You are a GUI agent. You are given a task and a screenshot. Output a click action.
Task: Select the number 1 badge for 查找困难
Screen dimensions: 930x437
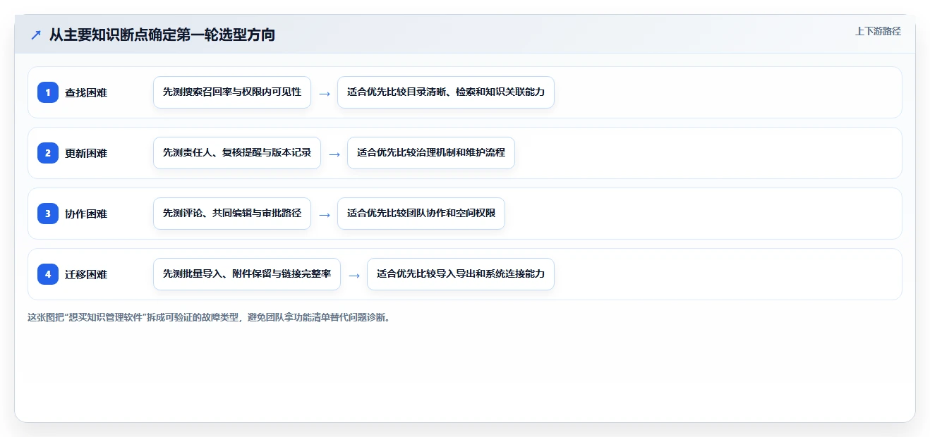coord(48,92)
